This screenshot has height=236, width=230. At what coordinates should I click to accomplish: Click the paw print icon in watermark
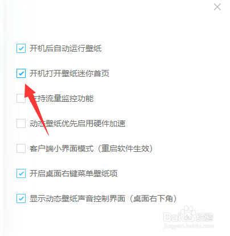pos(188,213)
